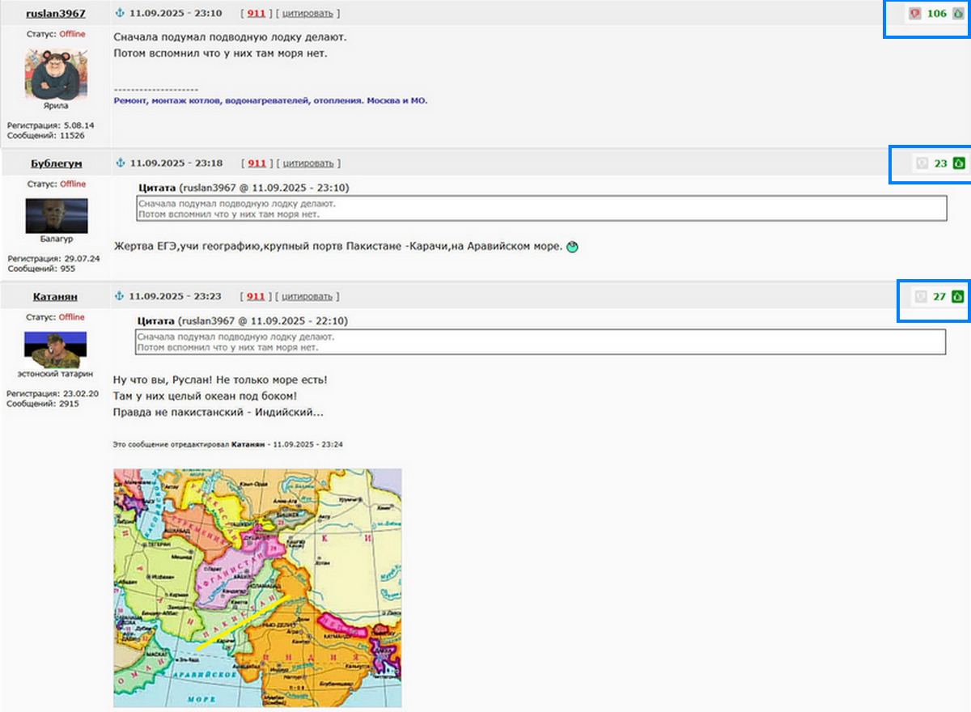Downvote Бублегум's post with gray thumb icon
971x712 pixels.
(922, 163)
